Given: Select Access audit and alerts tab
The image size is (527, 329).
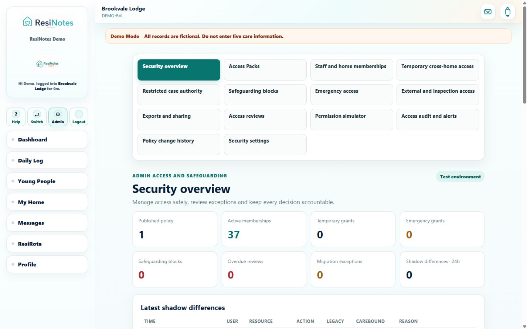Looking at the screenshot, I should [x=438, y=120].
